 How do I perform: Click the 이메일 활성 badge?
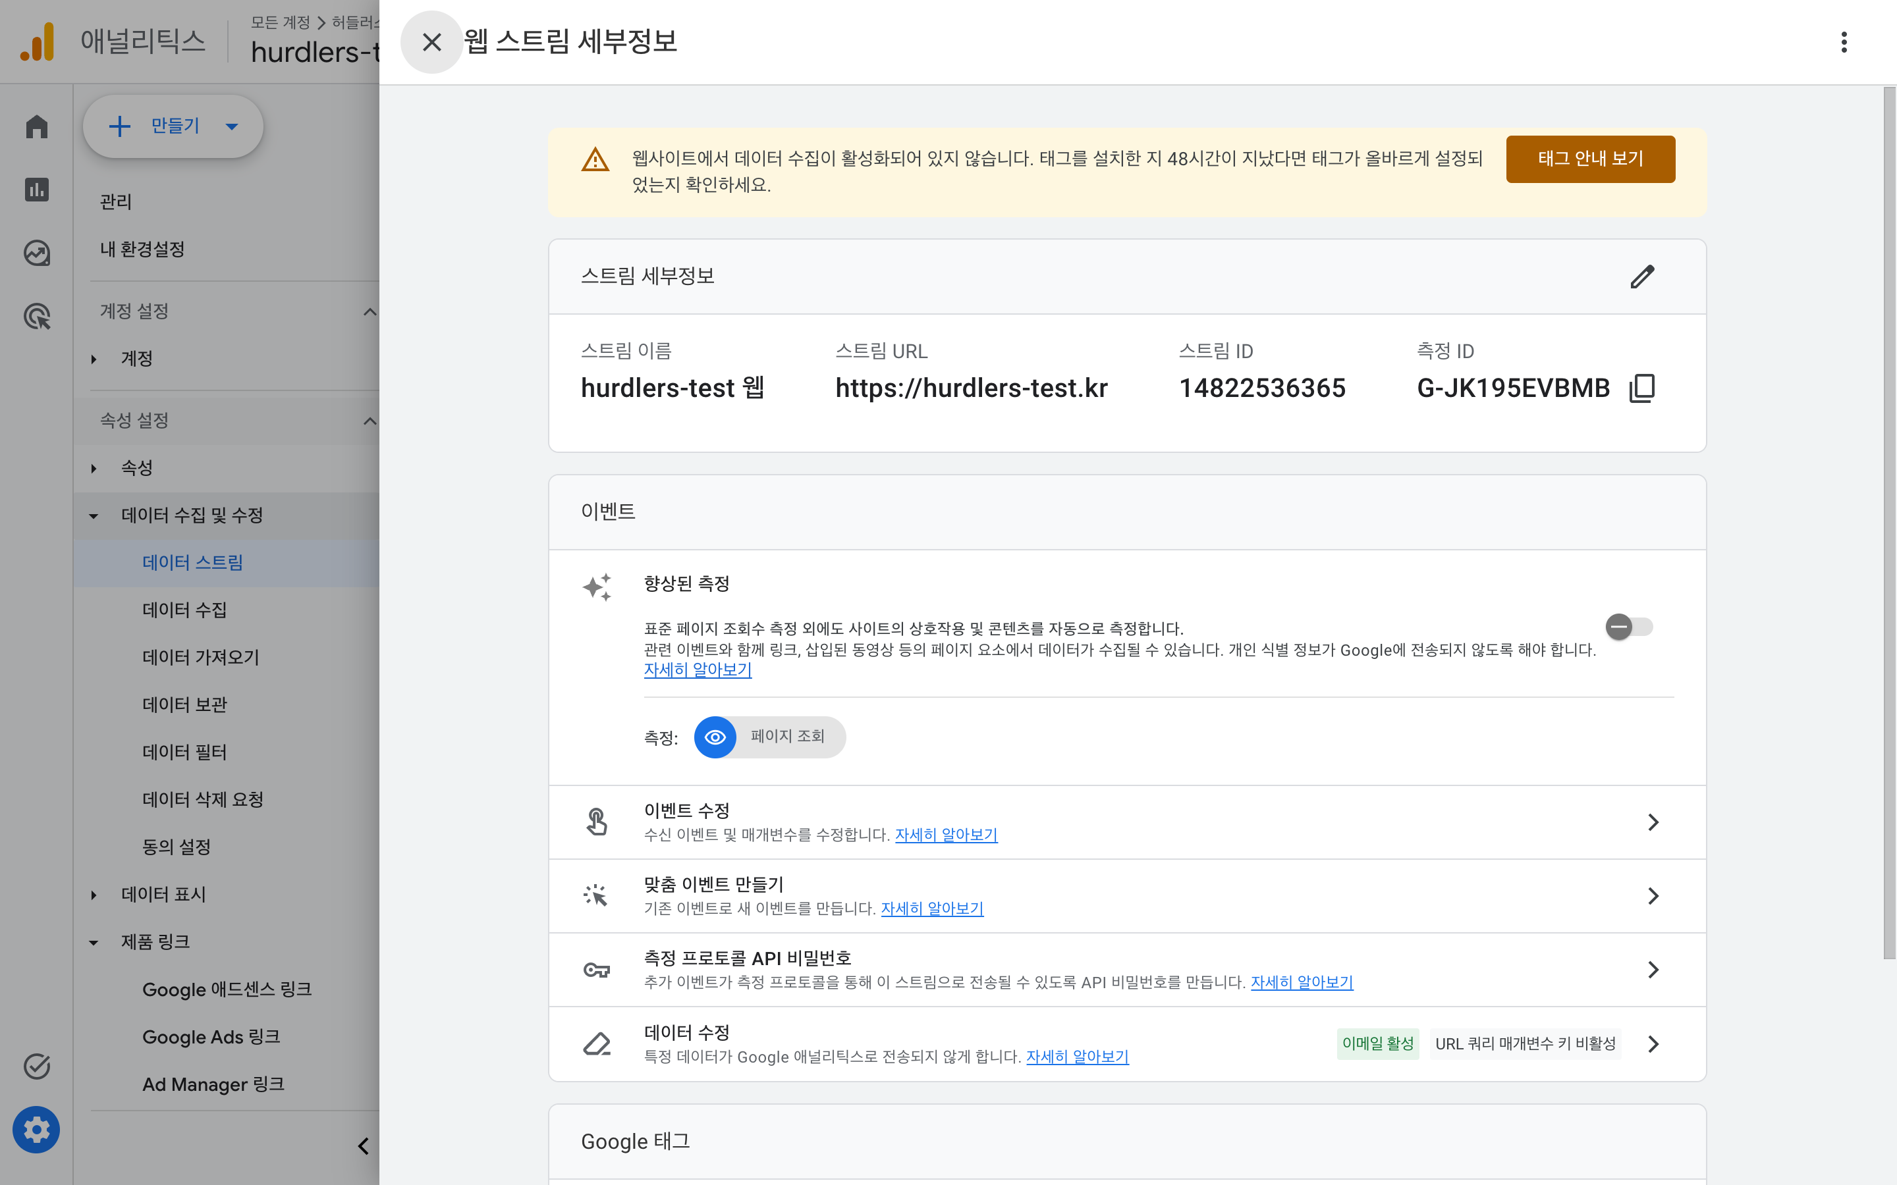click(1378, 1044)
